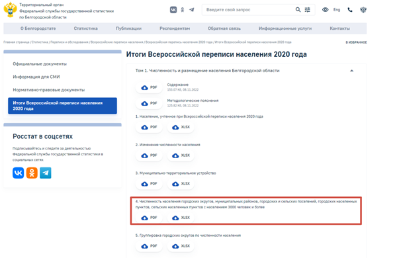This screenshot has width=395, height=258.
Task: Go to 'Переписи и обследования' breadcrumb
Action: click(x=69, y=42)
